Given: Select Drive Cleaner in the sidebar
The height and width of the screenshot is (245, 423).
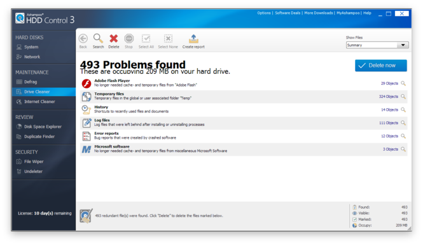Looking at the screenshot, I should 44,92.
